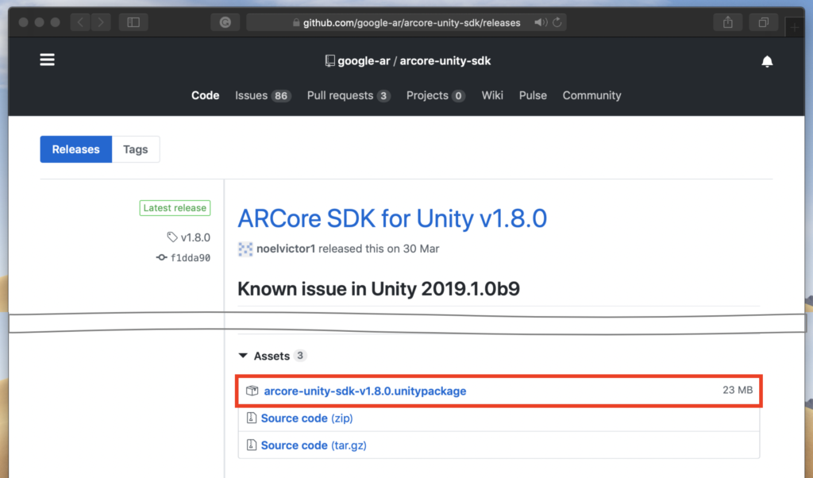Switch to the Tags view
This screenshot has height=478, width=813.
pyautogui.click(x=135, y=148)
